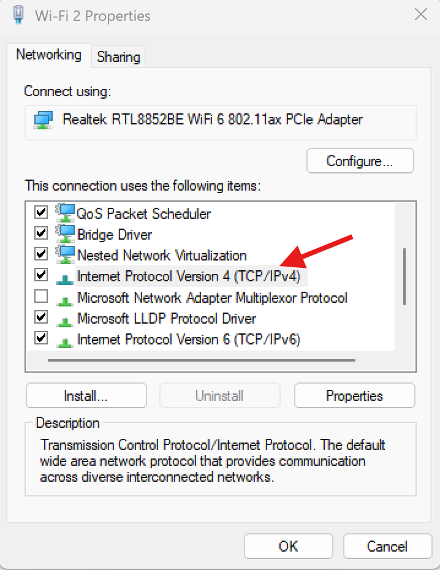Screen dimensions: 440x570
Task: Click the Internet Protocol Version 4 icon
Action: 65,277
